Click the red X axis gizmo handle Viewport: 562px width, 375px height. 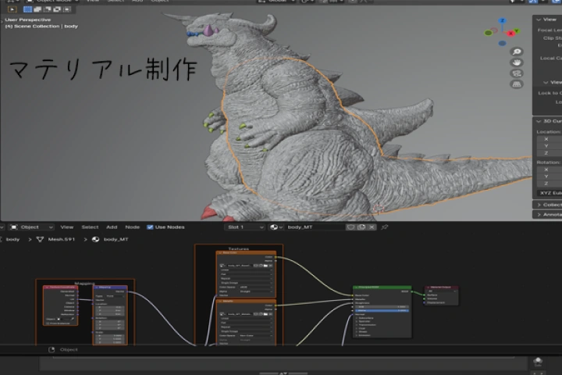click(x=511, y=34)
